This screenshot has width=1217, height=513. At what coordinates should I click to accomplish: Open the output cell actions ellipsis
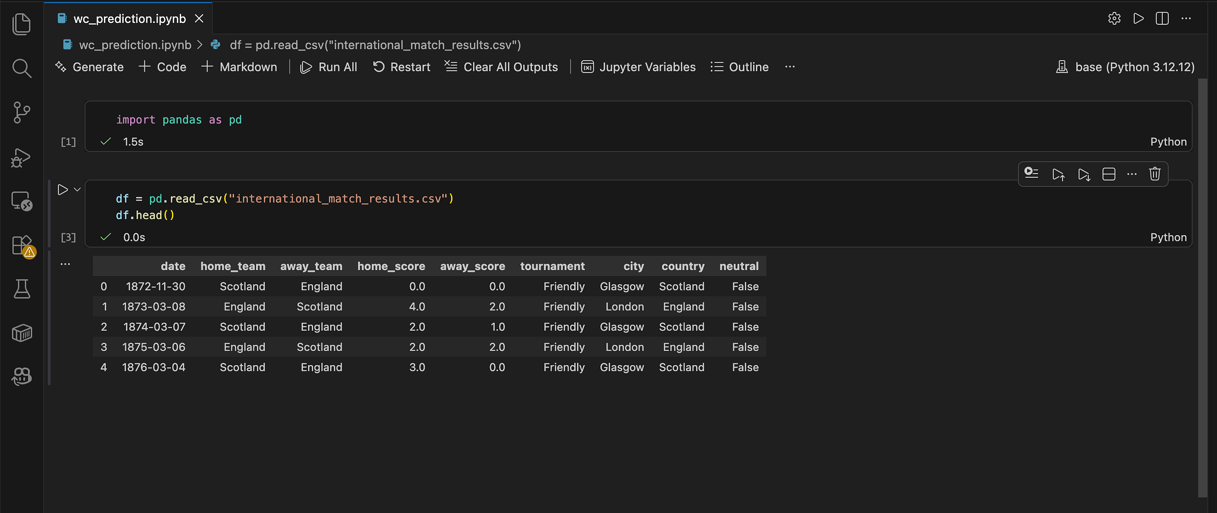coord(65,264)
